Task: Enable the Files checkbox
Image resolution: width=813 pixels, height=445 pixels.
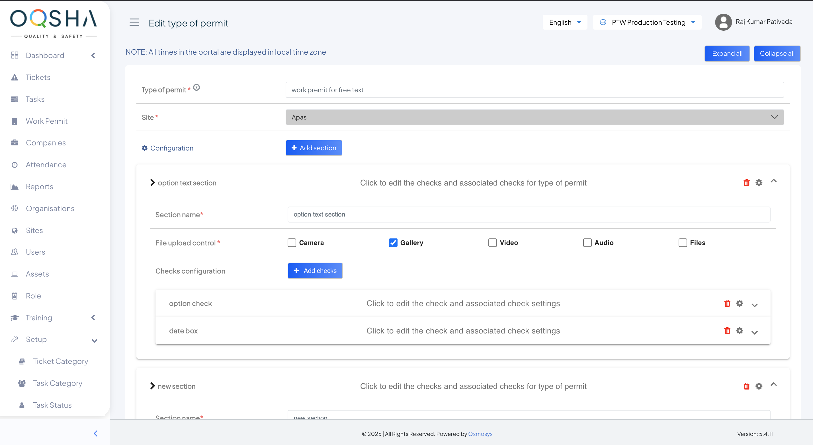Action: click(682, 242)
